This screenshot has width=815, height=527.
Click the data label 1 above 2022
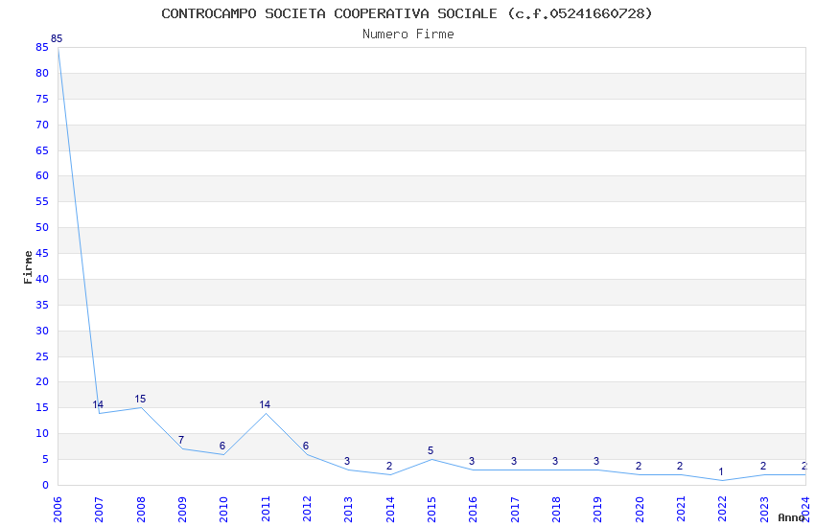721,472
